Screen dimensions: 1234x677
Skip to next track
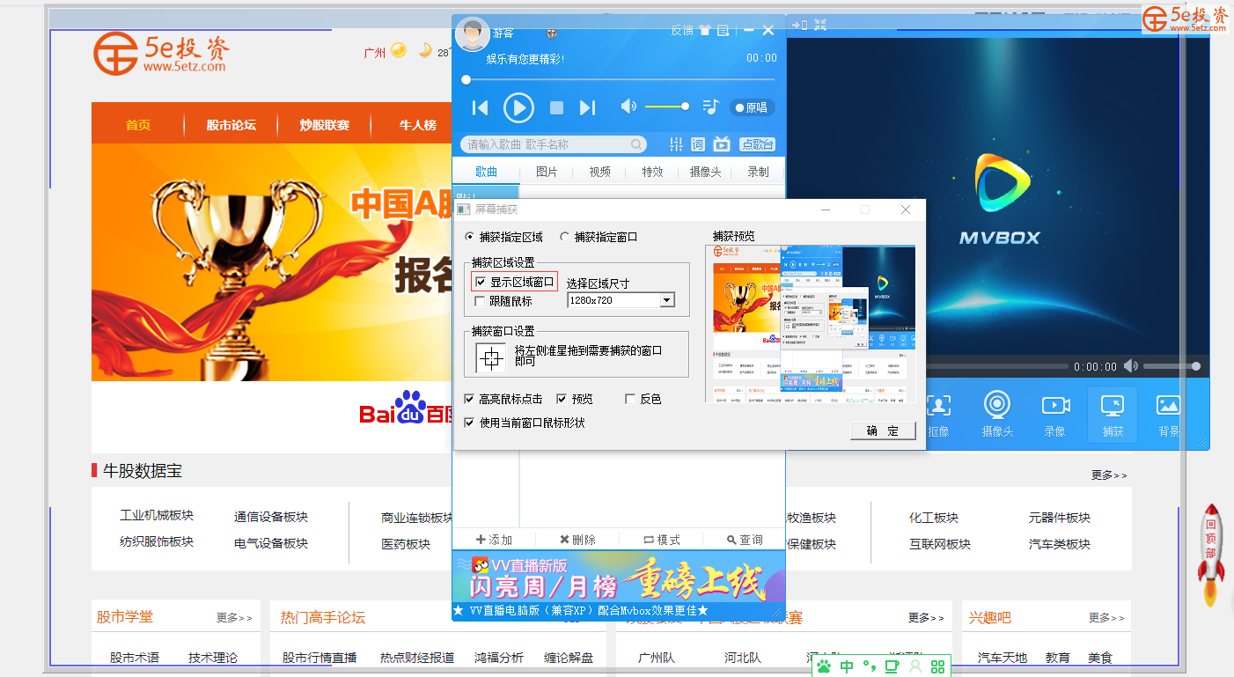pos(587,107)
